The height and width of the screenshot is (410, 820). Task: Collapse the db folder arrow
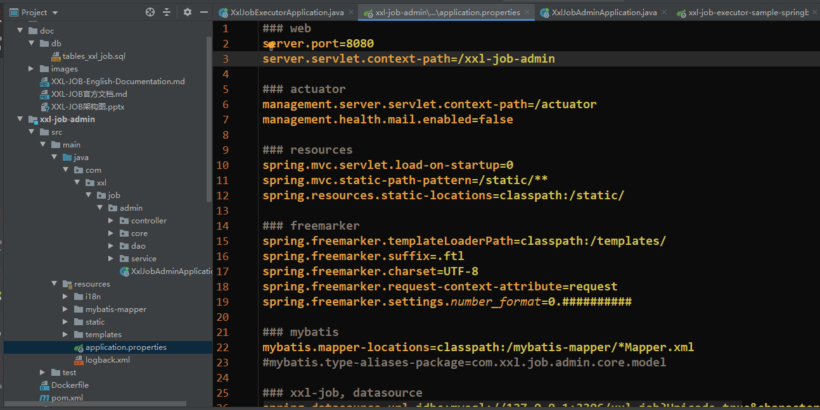[31, 44]
